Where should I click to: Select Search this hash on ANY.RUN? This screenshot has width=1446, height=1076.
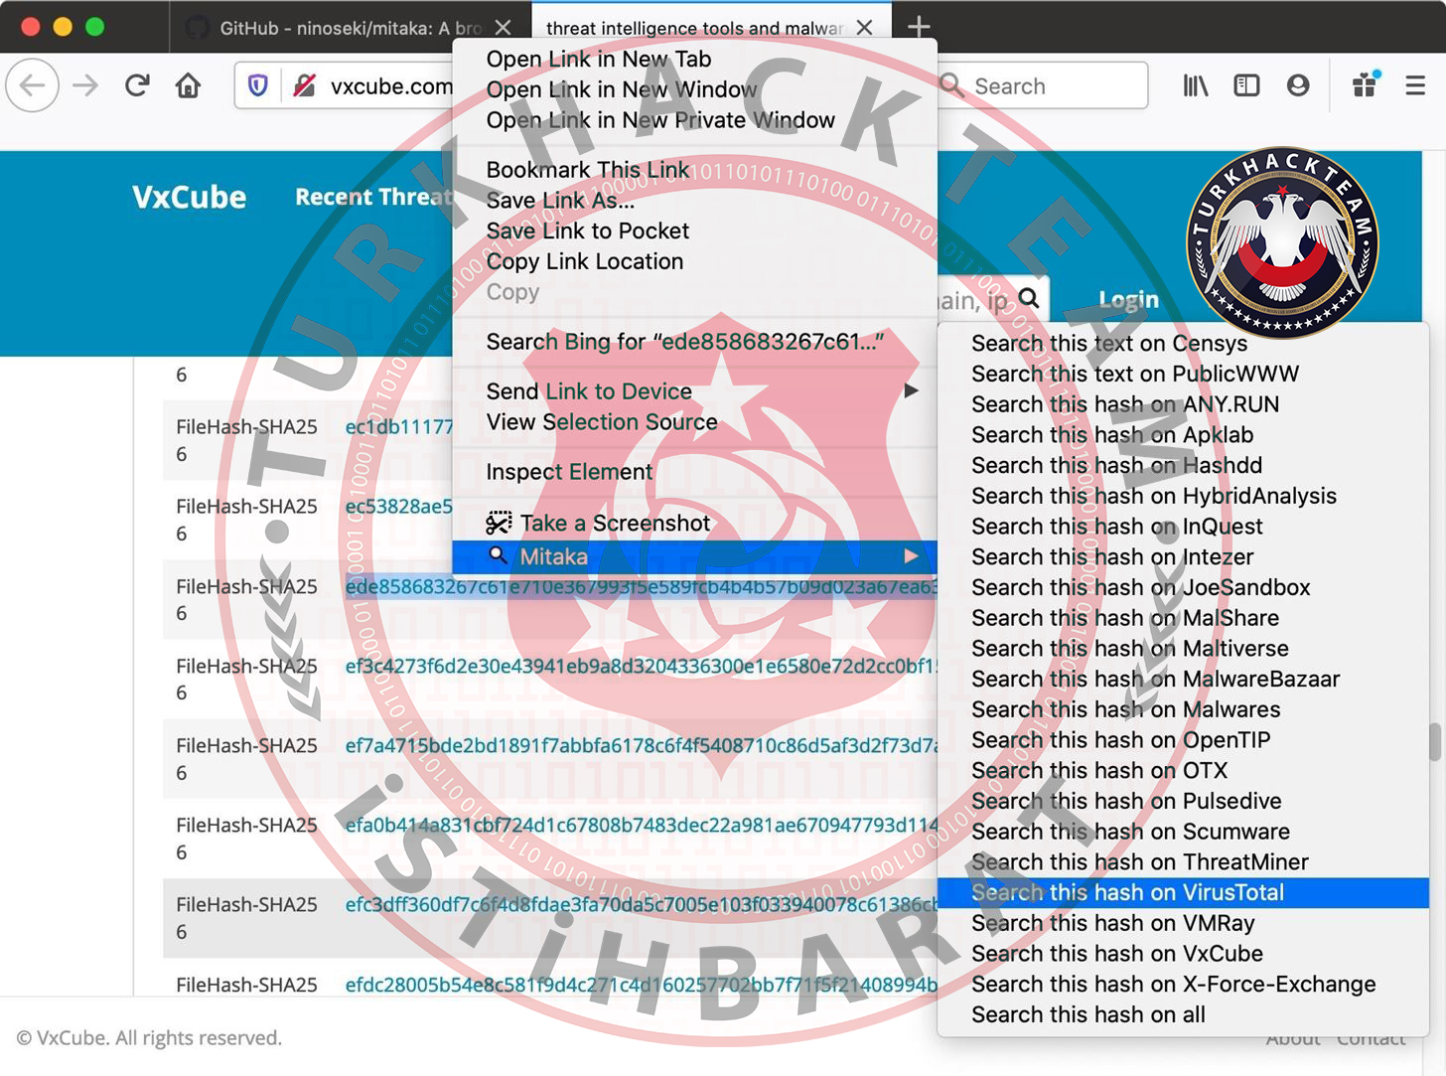pyautogui.click(x=1183, y=405)
